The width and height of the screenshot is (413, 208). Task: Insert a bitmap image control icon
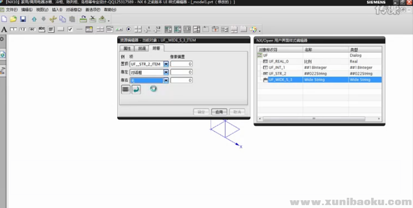pyautogui.click(x=89, y=30)
